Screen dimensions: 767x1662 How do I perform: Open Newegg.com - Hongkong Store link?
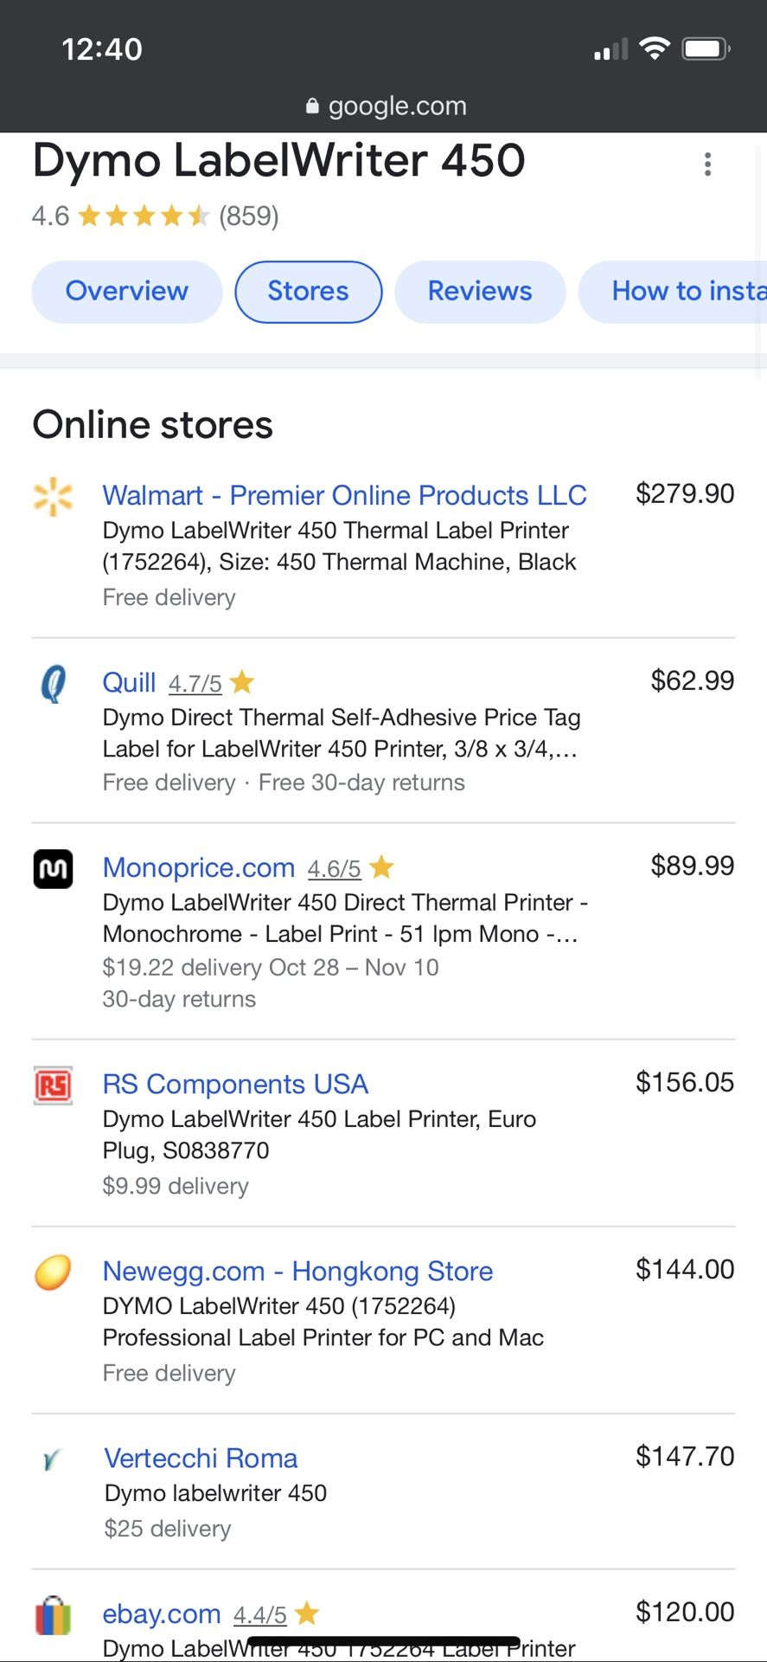(298, 1271)
